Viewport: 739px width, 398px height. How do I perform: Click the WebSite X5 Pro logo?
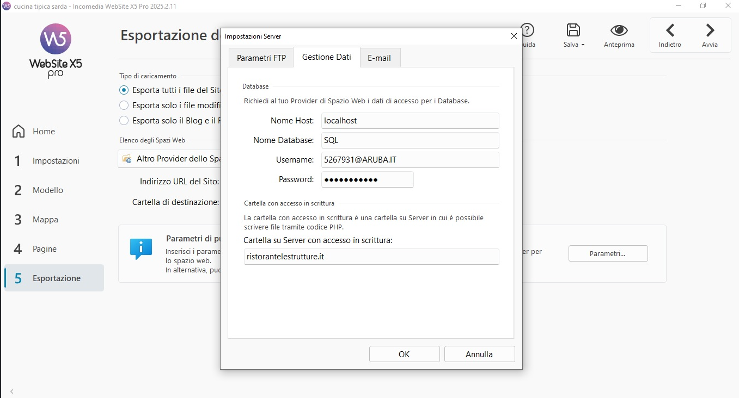56,39
